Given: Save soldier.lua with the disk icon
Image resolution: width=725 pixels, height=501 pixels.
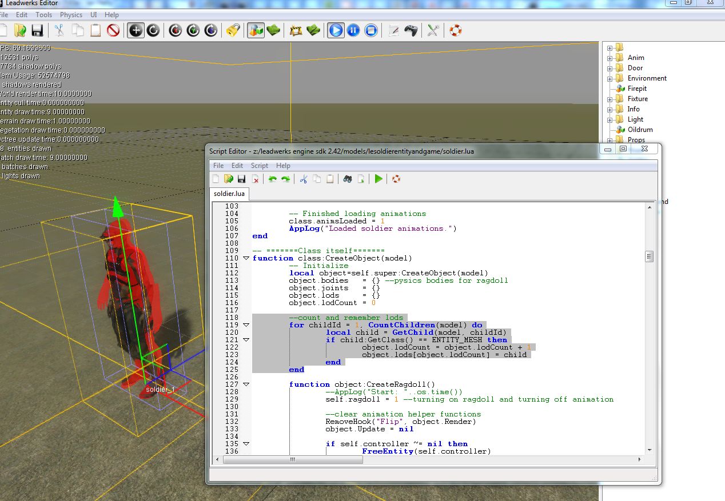Looking at the screenshot, I should (x=241, y=179).
